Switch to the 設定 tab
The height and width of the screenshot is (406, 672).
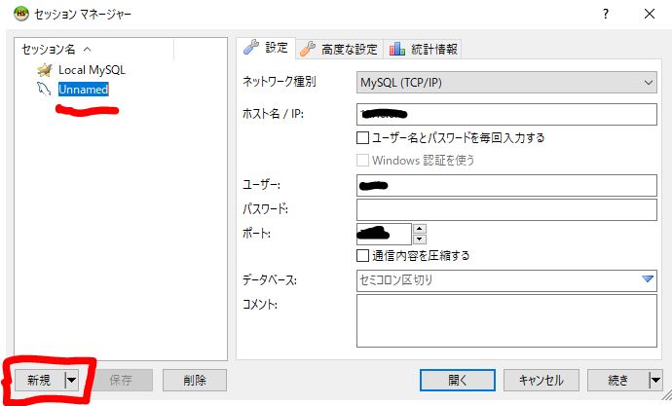pyautogui.click(x=266, y=48)
